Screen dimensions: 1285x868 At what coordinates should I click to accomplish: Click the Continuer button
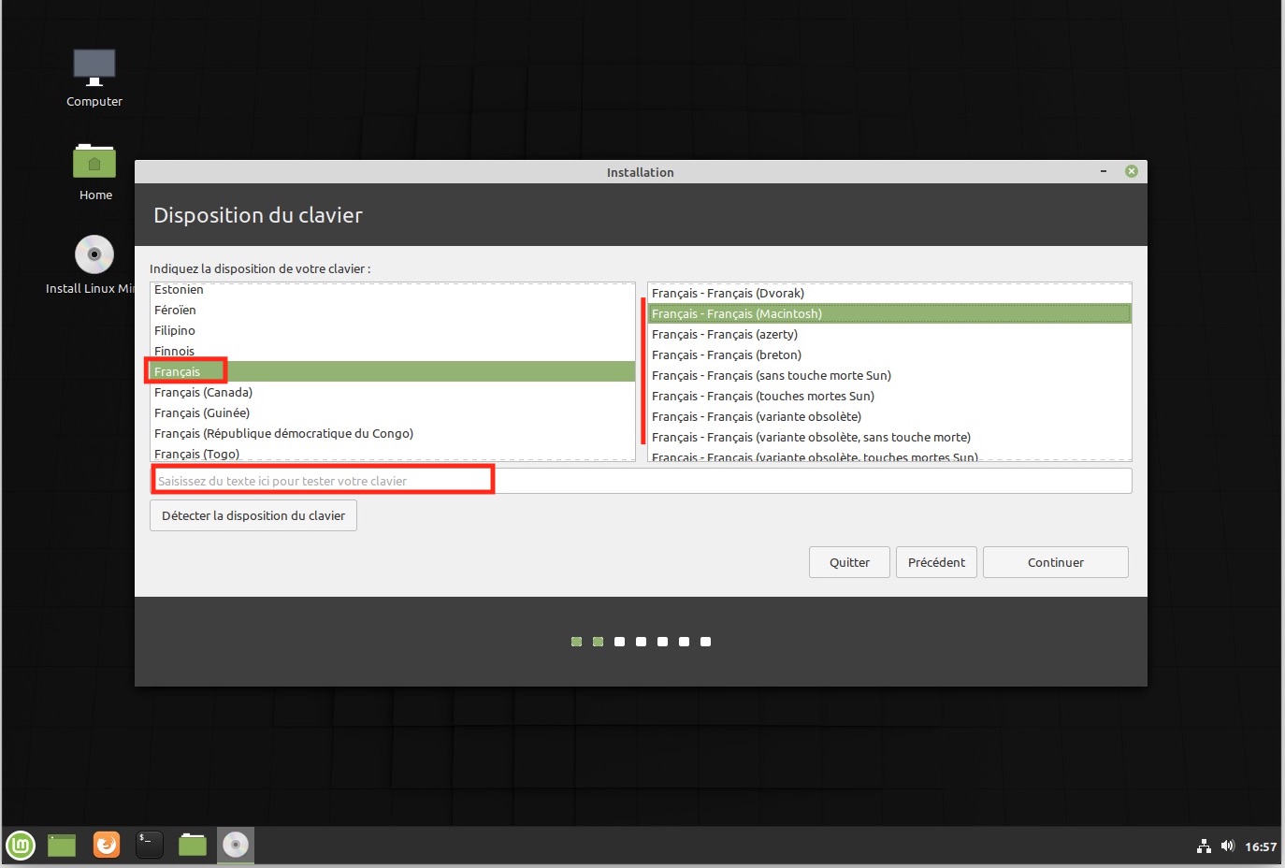[1055, 562]
